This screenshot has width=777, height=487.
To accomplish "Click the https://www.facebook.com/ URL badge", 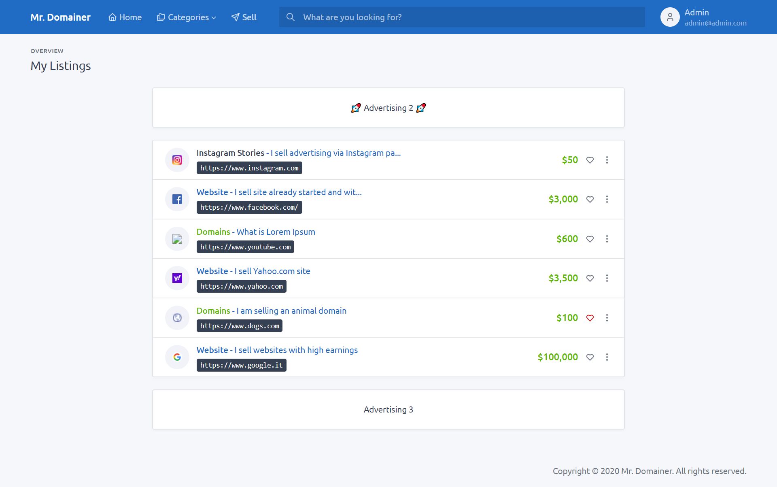I will [249, 207].
